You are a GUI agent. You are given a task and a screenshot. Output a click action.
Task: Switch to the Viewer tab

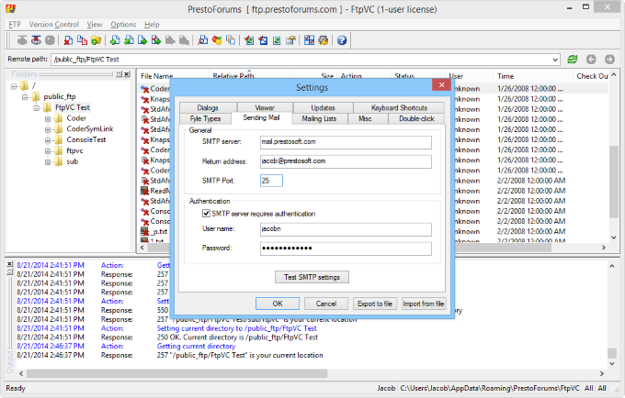(265, 107)
